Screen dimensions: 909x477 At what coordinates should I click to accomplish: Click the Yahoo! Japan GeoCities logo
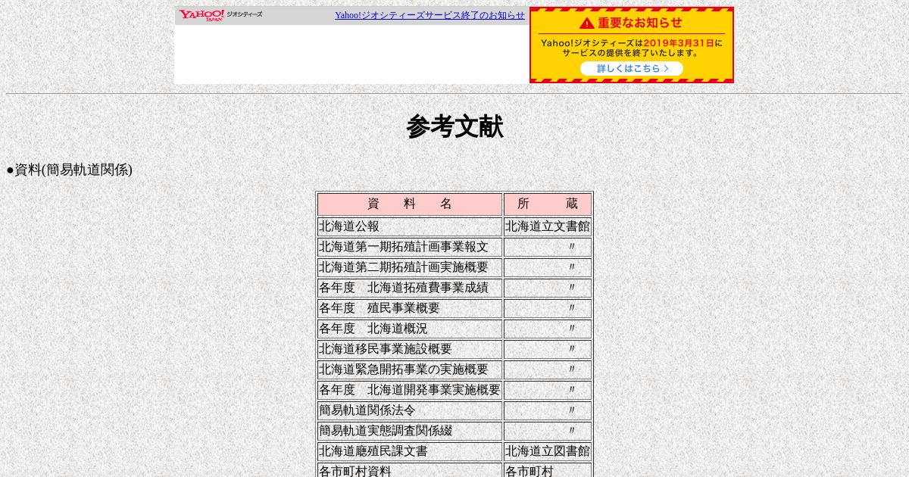click(x=220, y=15)
